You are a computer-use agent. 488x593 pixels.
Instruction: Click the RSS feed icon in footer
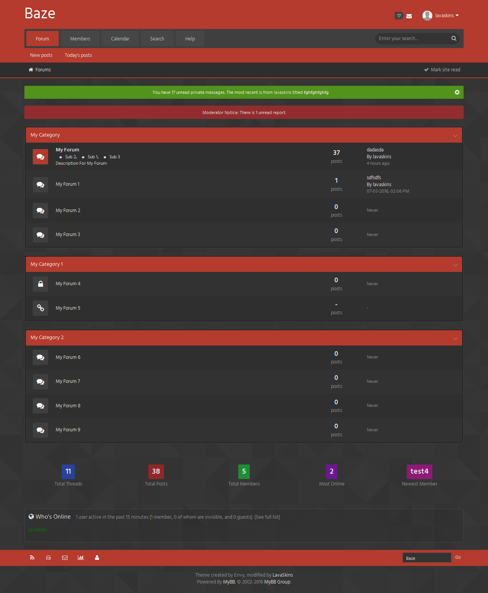32,558
